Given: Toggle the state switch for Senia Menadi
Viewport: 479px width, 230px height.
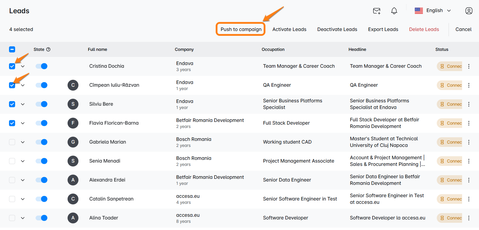Looking at the screenshot, I should (42, 161).
